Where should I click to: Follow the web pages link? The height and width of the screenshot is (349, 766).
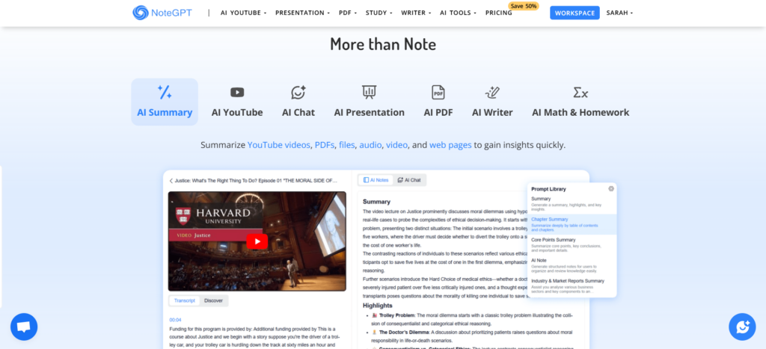450,145
